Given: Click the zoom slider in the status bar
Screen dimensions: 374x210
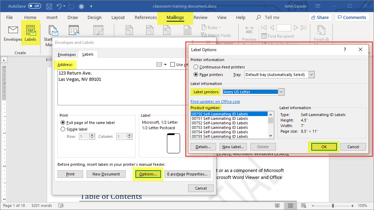Looking at the screenshot, I should coord(333,206).
